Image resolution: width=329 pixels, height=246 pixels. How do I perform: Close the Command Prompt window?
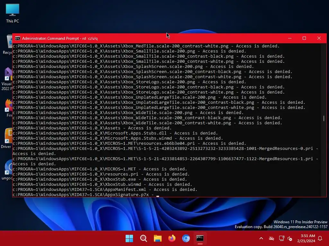[x=319, y=38]
